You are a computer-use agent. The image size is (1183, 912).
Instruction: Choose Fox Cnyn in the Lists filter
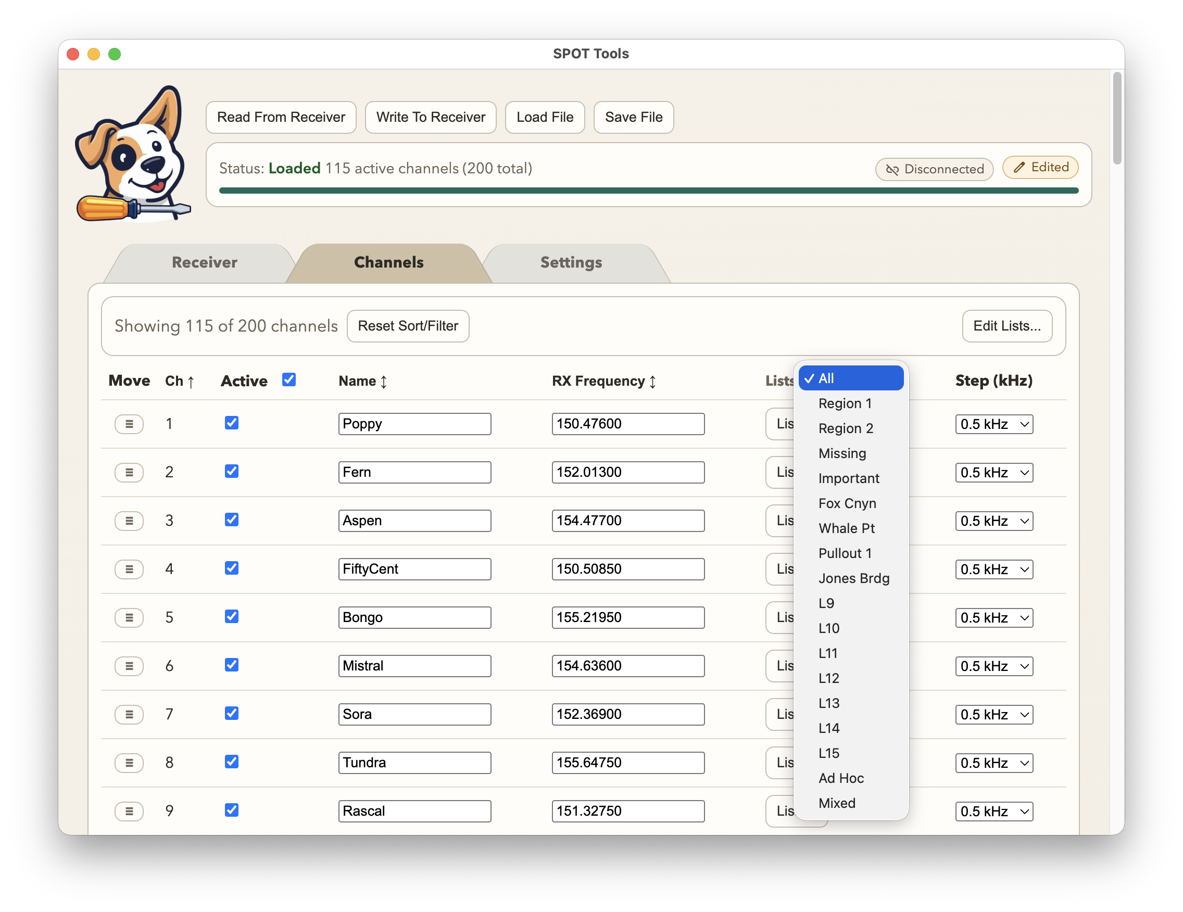(x=851, y=503)
